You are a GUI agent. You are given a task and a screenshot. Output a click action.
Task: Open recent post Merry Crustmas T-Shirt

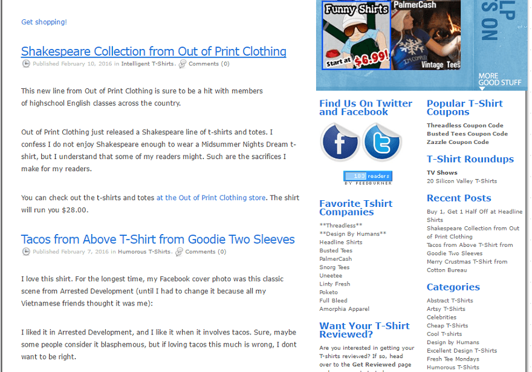[467, 266]
